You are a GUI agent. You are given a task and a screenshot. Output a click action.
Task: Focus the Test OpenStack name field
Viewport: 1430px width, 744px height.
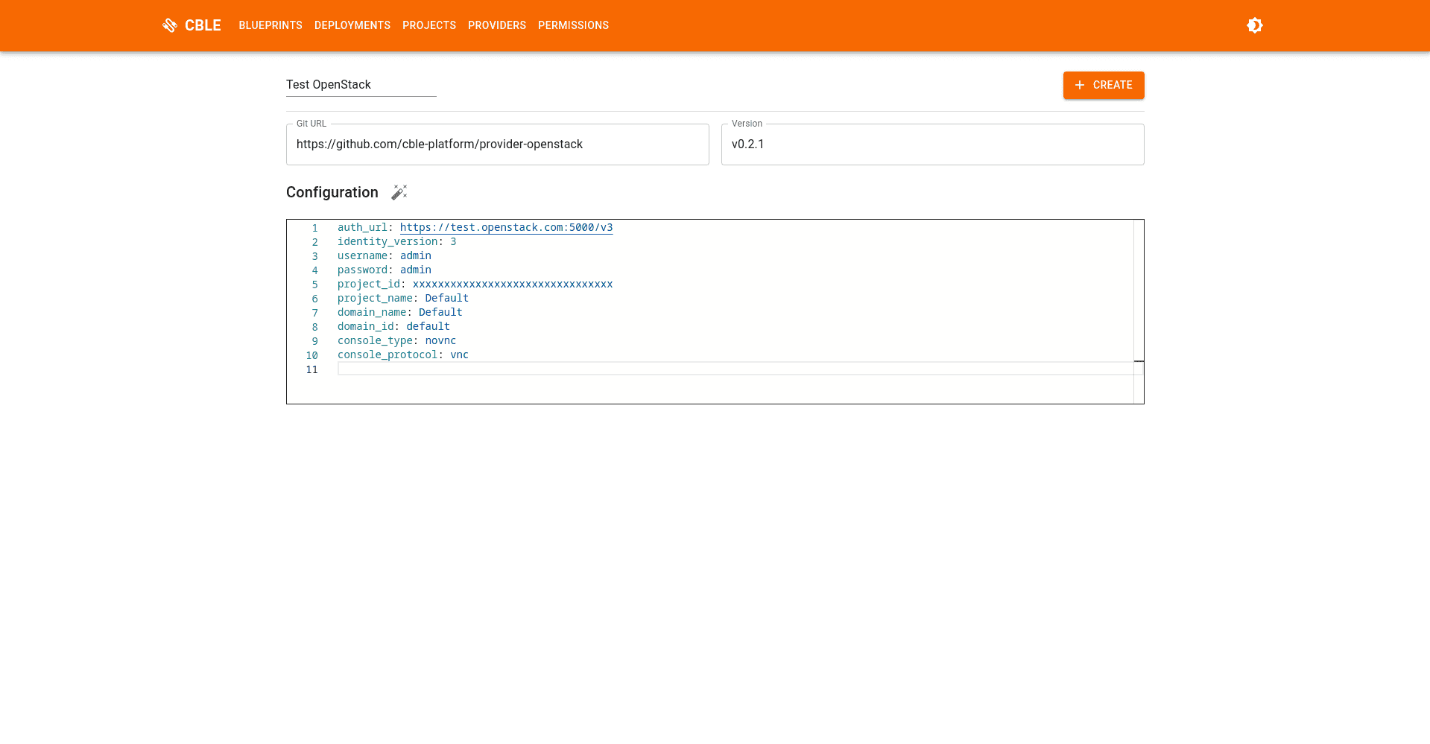point(361,85)
